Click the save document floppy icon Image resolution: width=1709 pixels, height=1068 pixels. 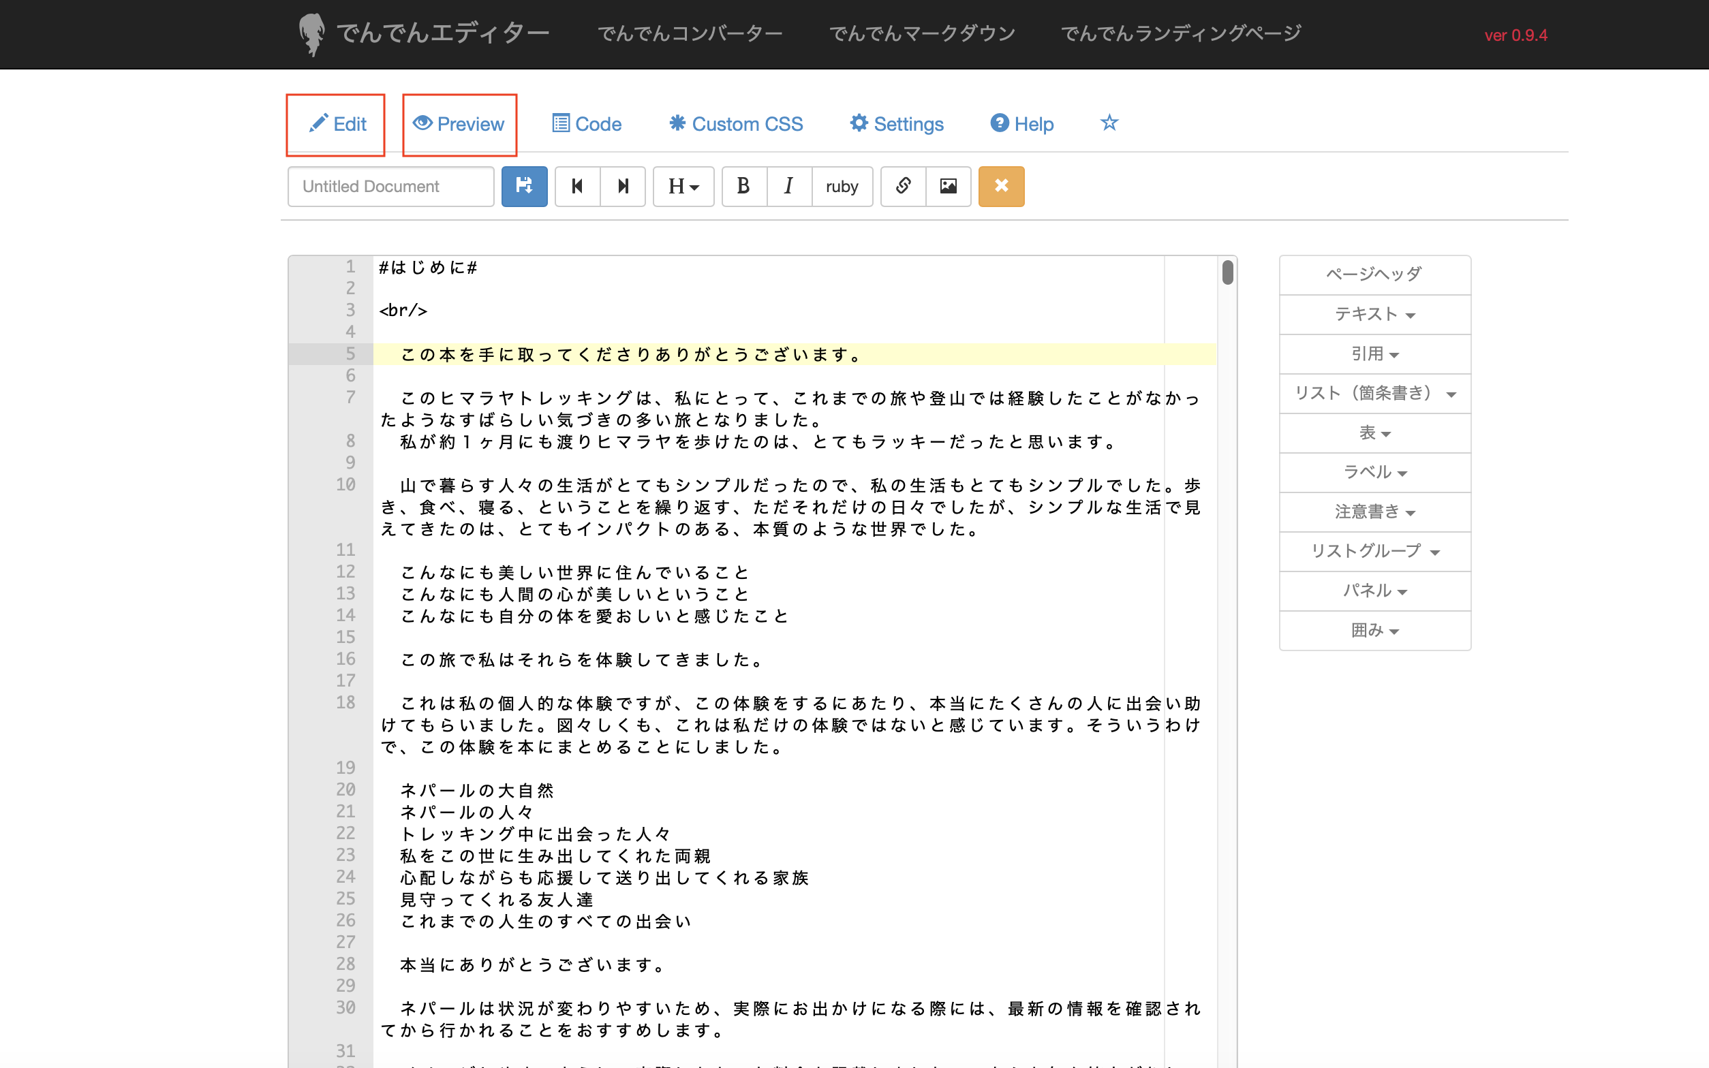[524, 186]
